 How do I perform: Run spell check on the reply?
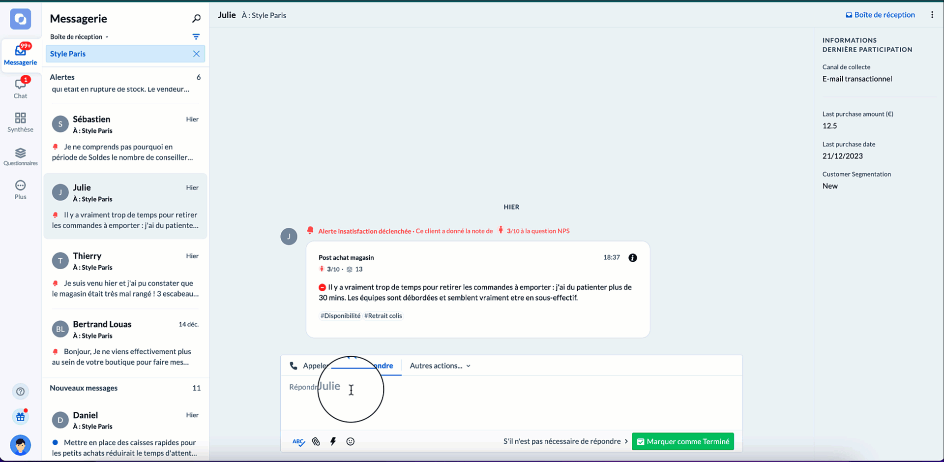click(x=298, y=441)
